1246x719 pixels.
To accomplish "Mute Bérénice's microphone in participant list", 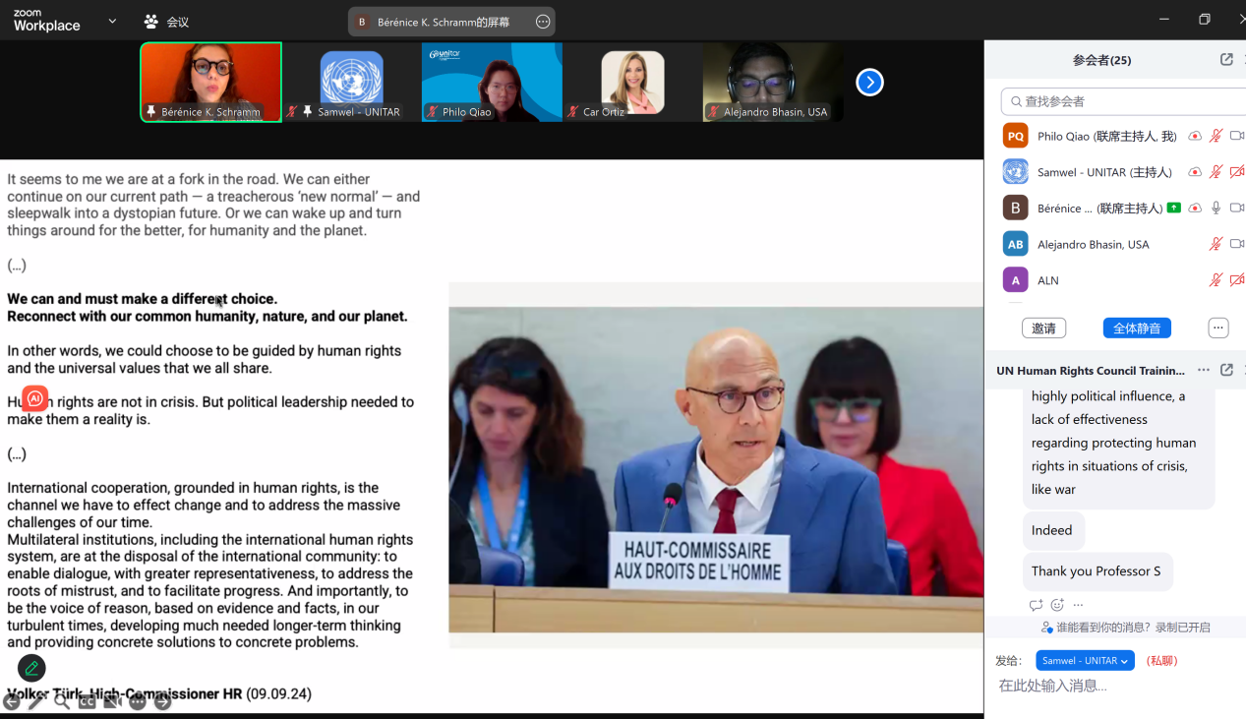I will pos(1216,208).
